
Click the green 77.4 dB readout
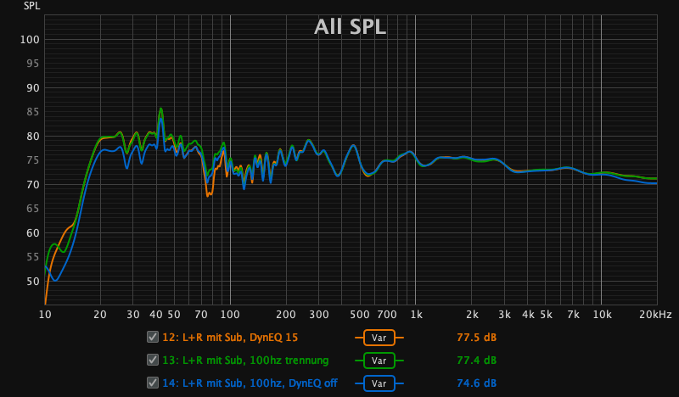[x=476, y=360]
